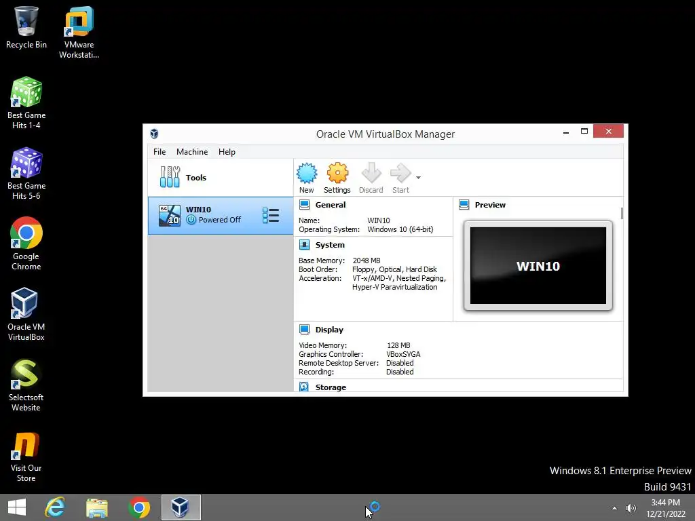The height and width of the screenshot is (521, 695).
Task: Select the WIN10 virtual machine icon
Action: coord(170,215)
